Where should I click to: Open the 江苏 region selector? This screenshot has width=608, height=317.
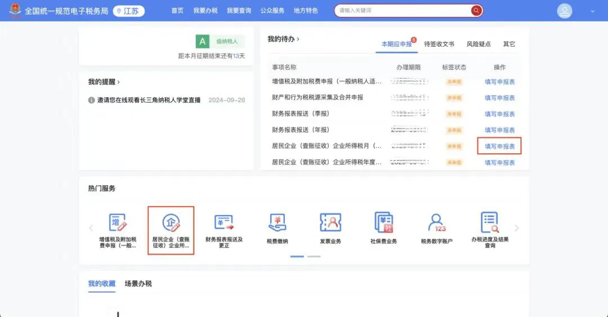point(128,11)
